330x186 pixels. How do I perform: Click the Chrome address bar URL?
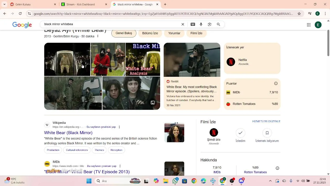tap(163, 14)
